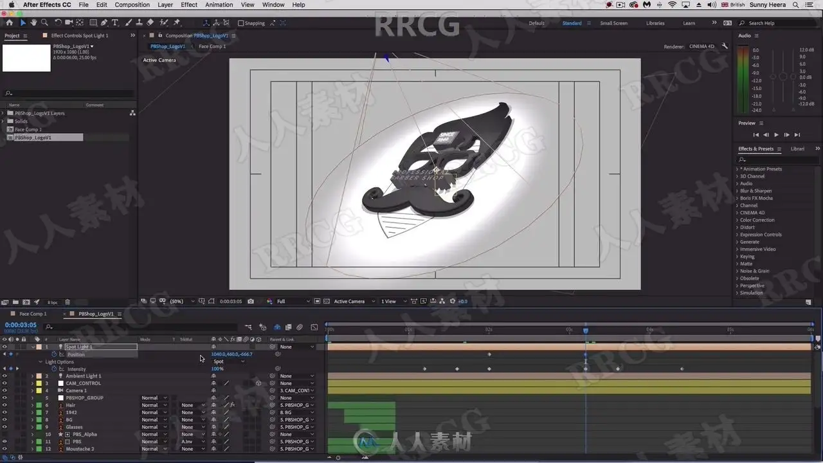
Task: Open the Animation menu
Action: (219, 5)
